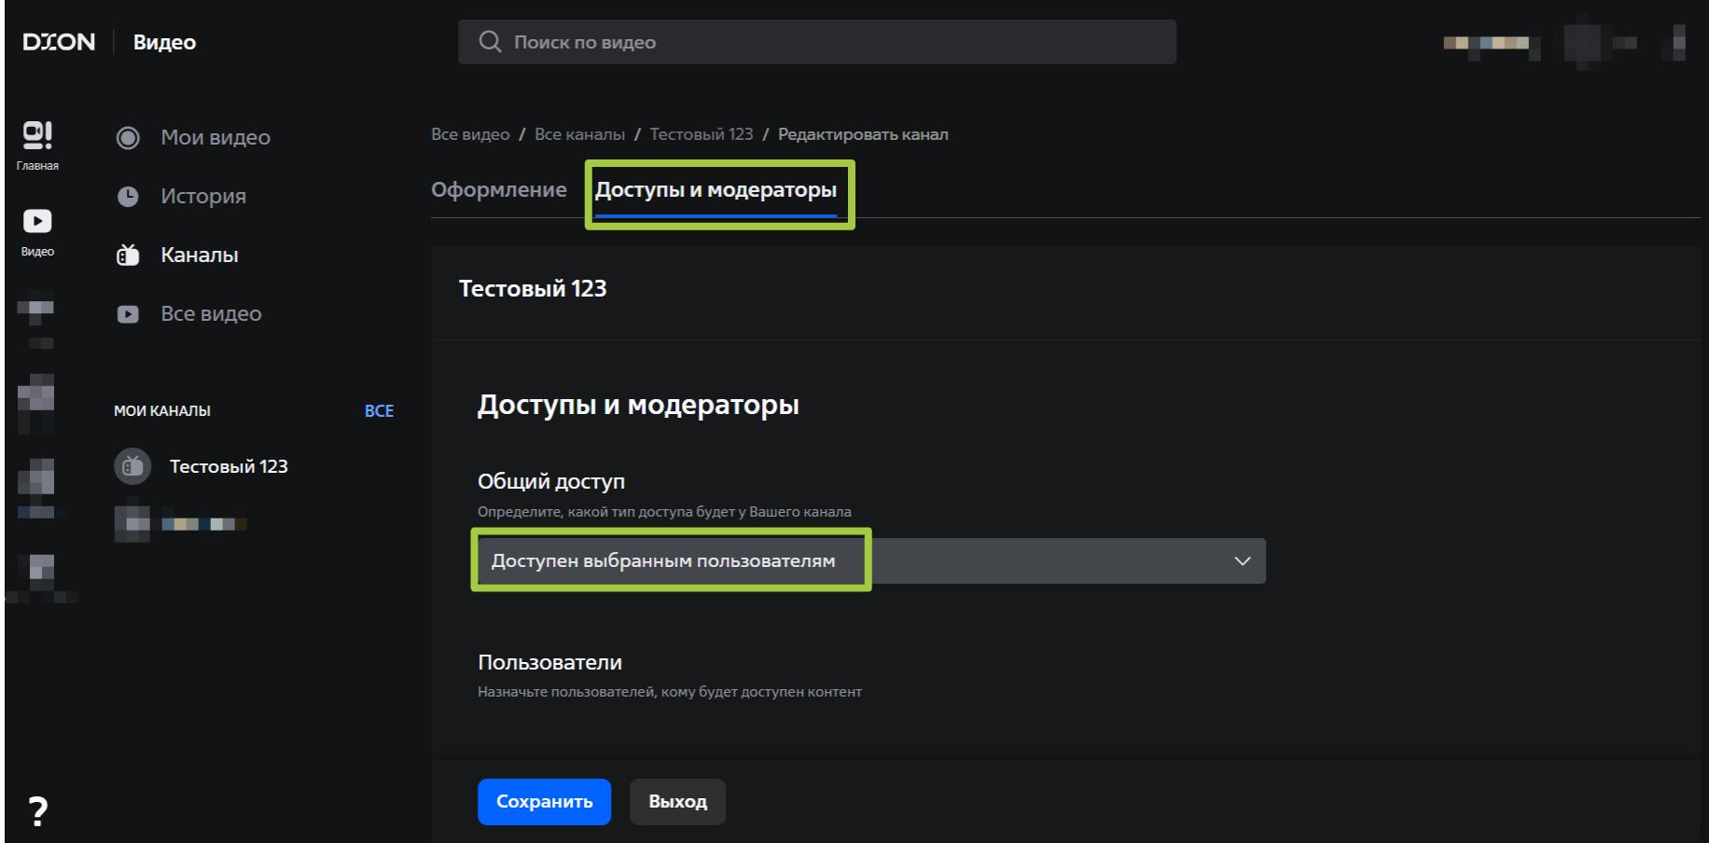Click the DION logo
The width and height of the screenshot is (1709, 843).
[x=59, y=42]
